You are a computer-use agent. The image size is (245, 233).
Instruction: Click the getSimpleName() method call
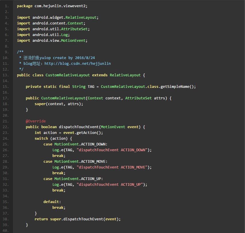click(178, 86)
